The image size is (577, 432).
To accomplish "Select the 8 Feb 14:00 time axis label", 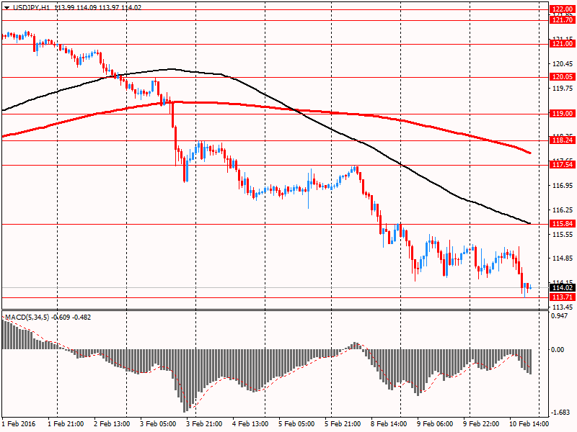I will click(389, 424).
